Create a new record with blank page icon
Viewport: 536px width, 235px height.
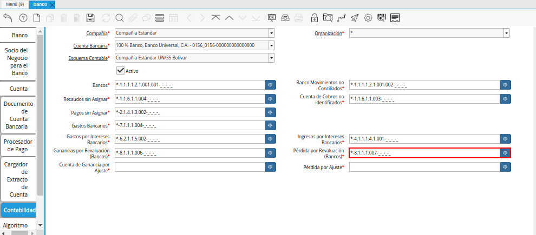(37, 18)
